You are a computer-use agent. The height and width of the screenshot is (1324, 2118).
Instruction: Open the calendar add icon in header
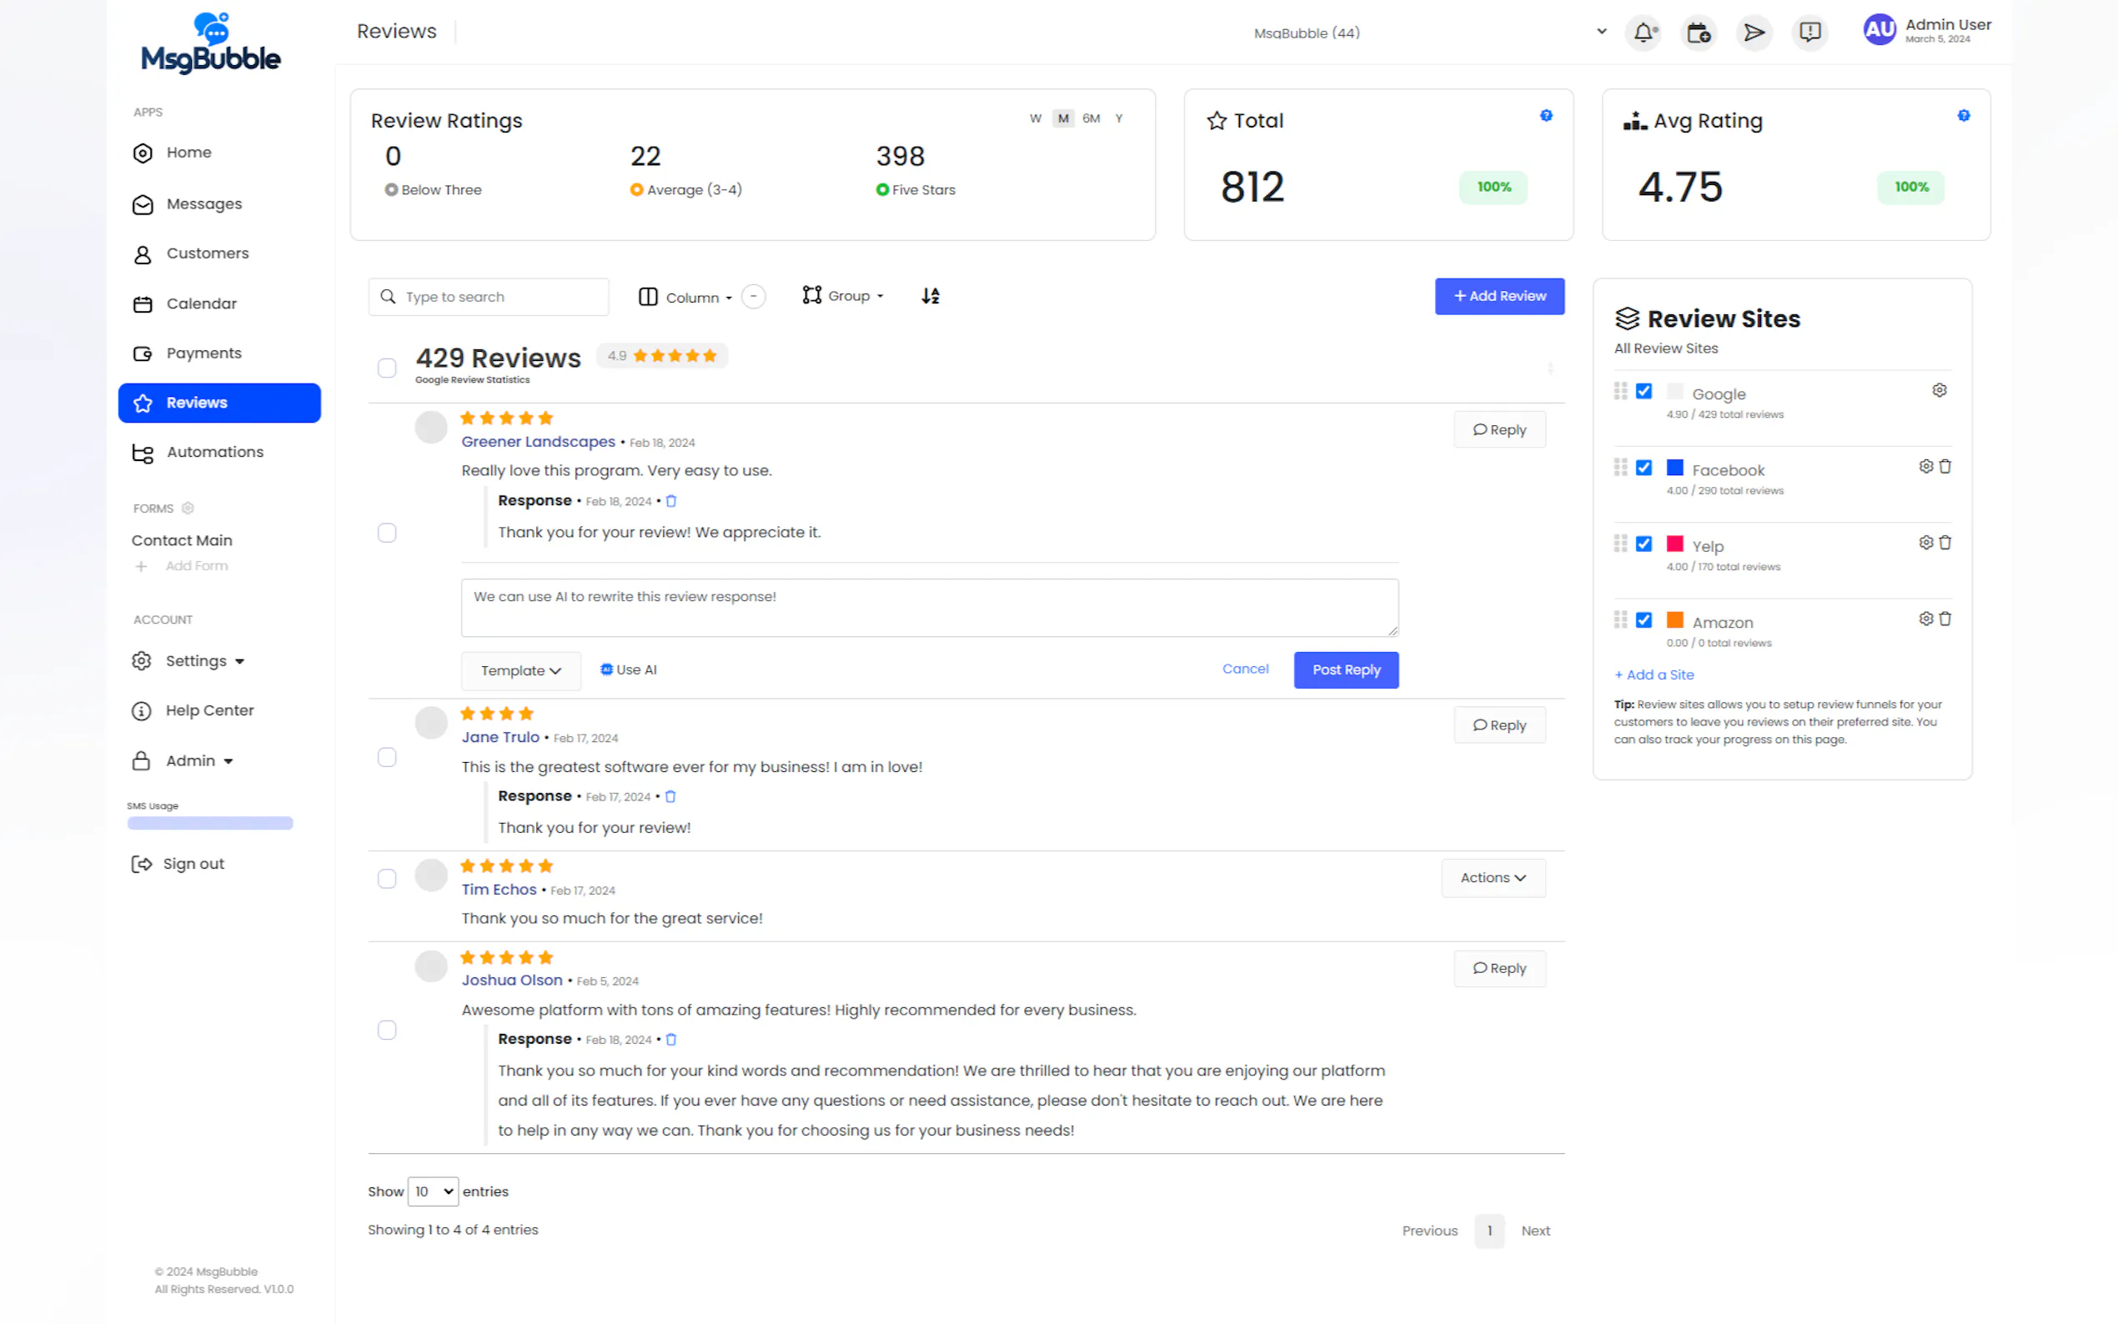coord(1699,33)
